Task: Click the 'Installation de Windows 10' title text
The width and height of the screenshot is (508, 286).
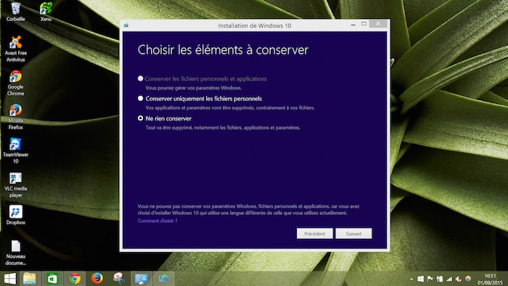Action: click(254, 25)
